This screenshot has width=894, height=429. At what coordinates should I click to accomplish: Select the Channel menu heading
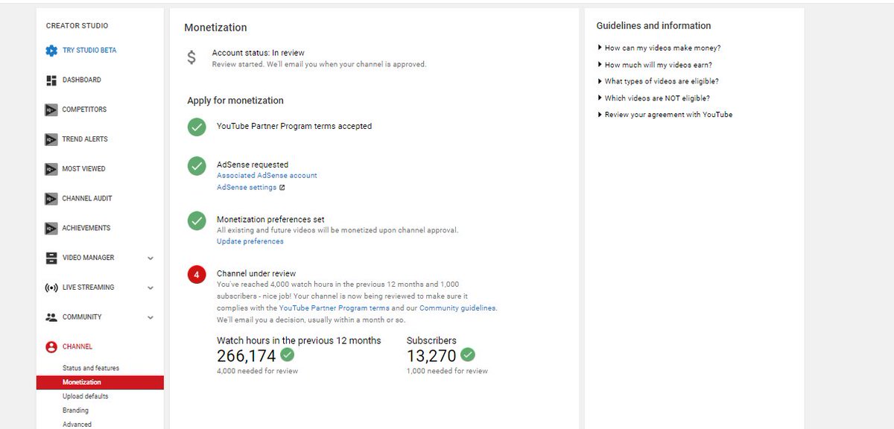pos(77,347)
